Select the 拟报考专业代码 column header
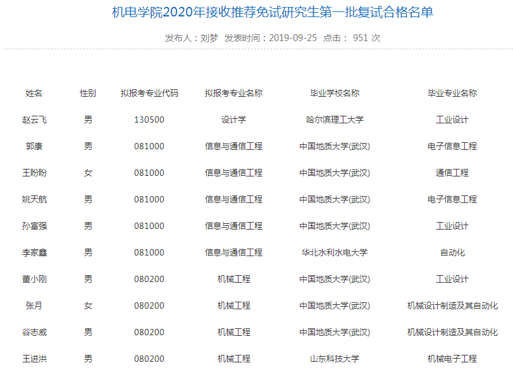Image resolution: width=513 pixels, height=370 pixels. click(x=149, y=93)
